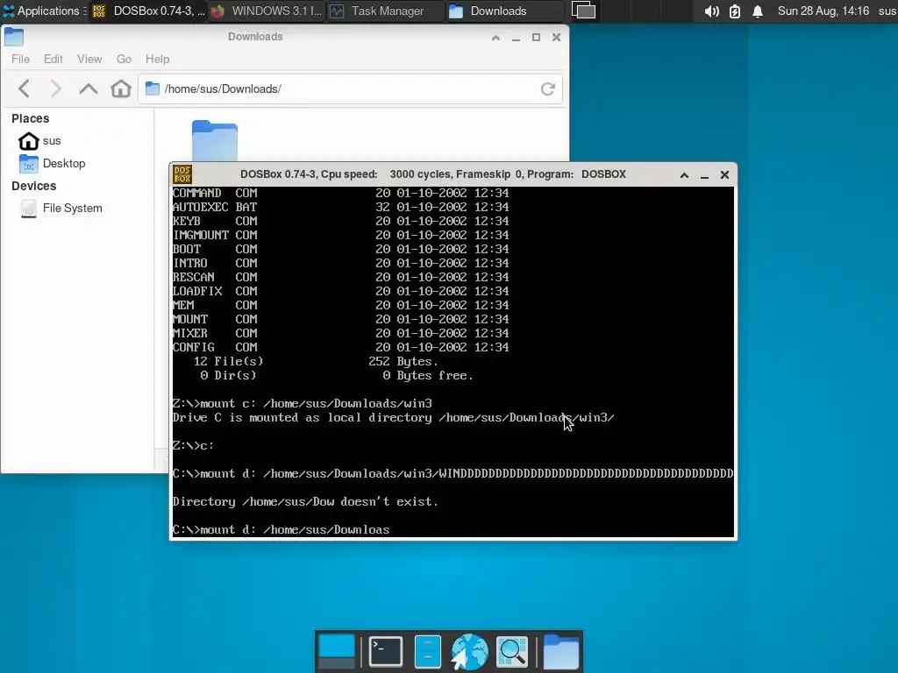Click the CONFIG COM line in DOSBox
Screen dimensions: 898x673
click(x=340, y=347)
